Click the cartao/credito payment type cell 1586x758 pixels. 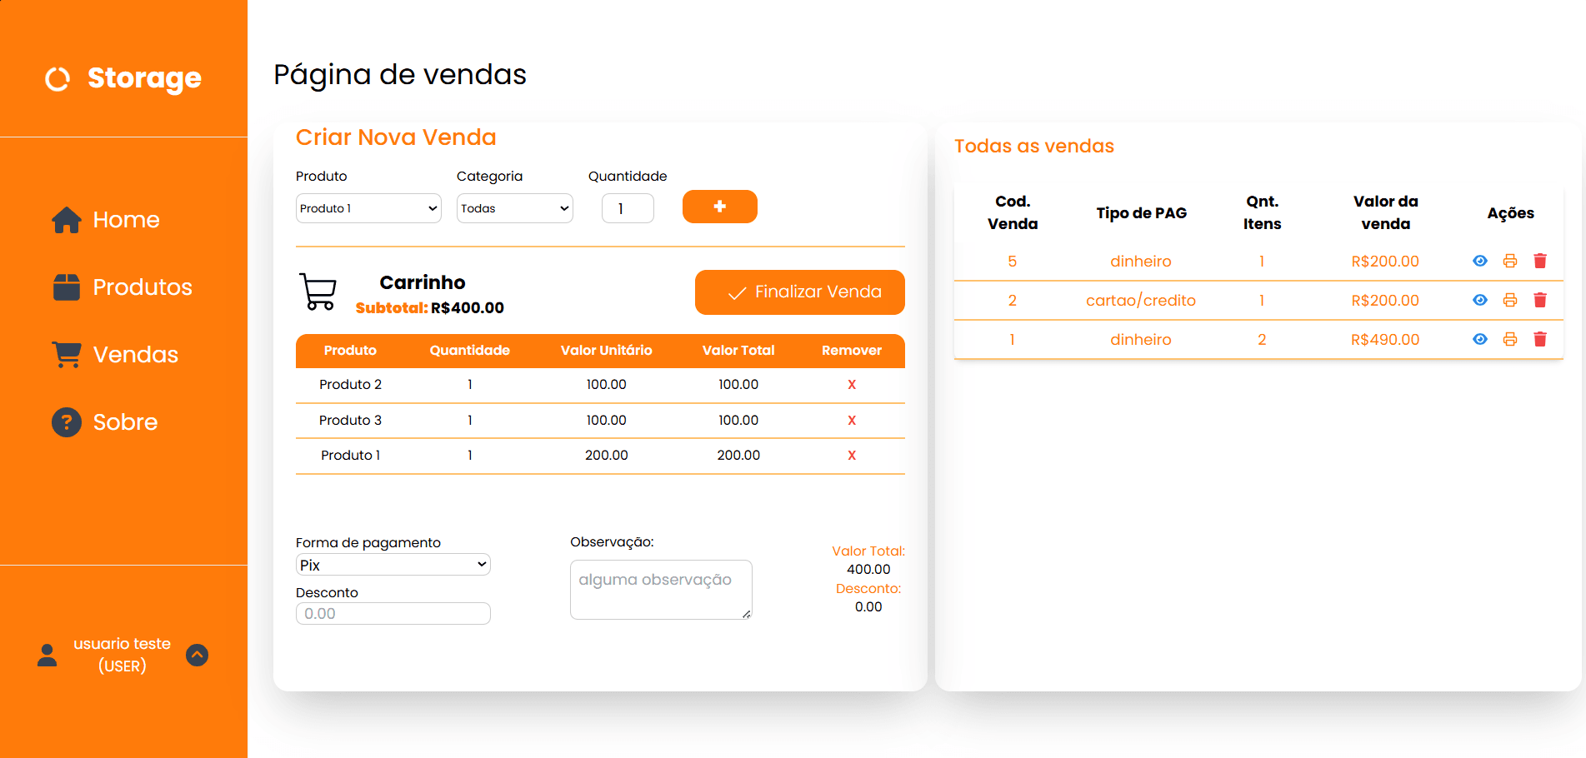pos(1141,301)
